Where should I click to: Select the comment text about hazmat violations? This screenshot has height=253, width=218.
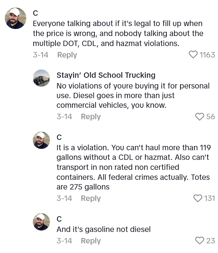click(118, 34)
